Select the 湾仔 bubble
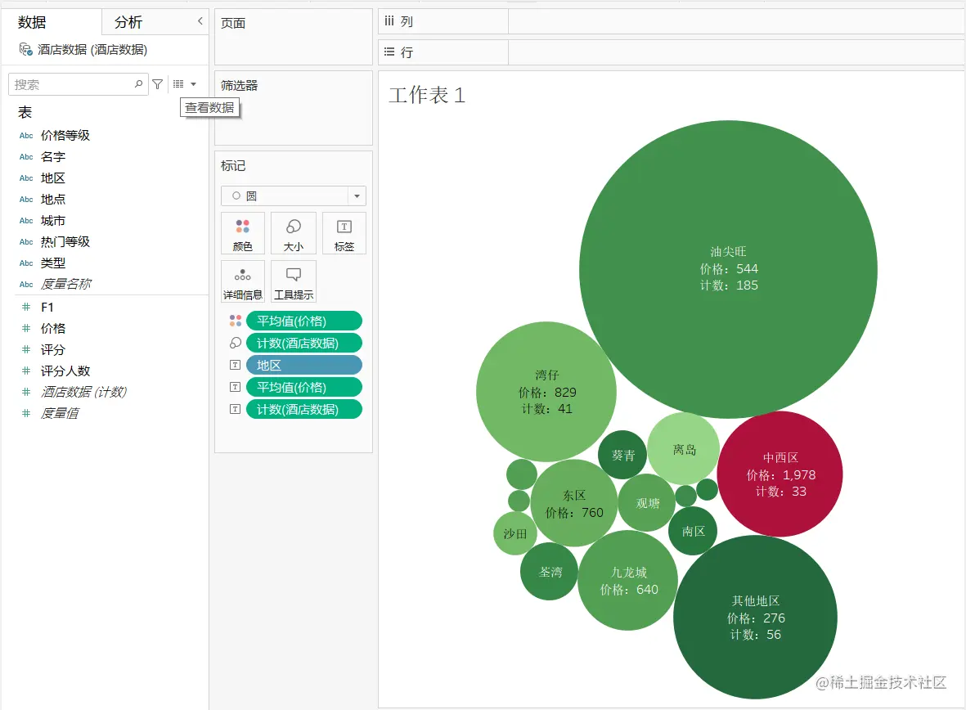 [x=546, y=391]
